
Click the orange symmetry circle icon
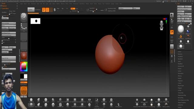(24, 91)
